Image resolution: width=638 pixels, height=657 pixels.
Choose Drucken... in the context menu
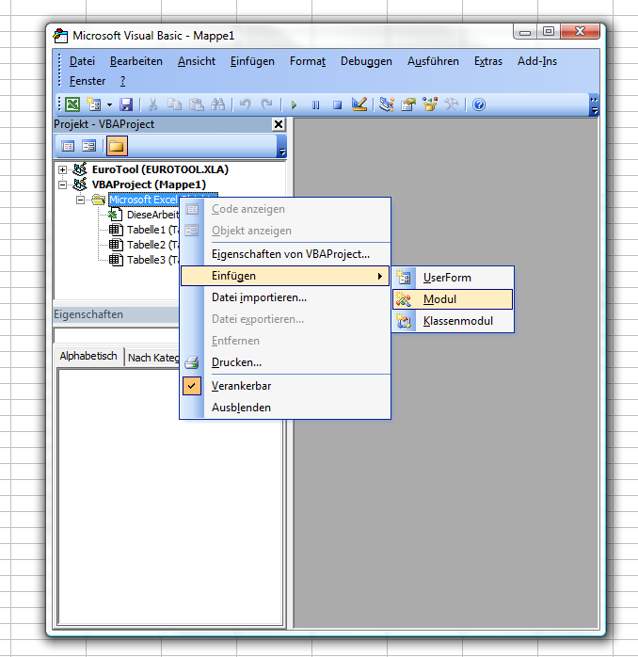click(x=285, y=362)
